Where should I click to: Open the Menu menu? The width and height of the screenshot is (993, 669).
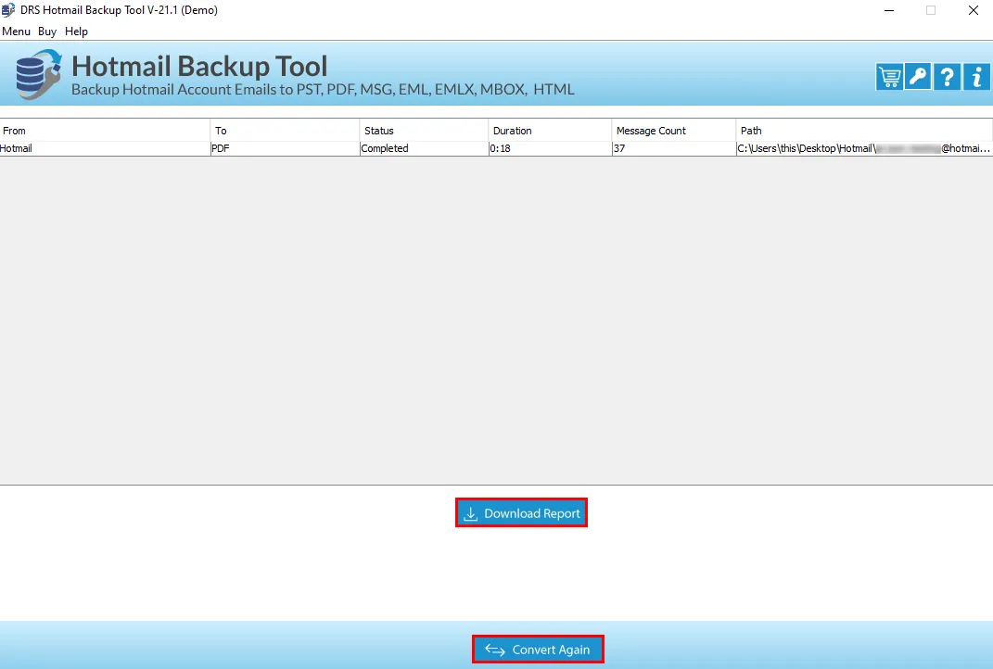pos(16,31)
